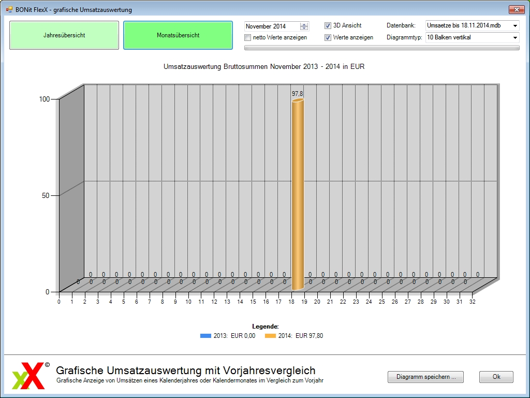Click x-axis day label 5
The image size is (530, 398).
123,302
